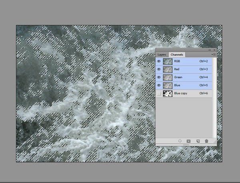Click the Ctrl+4 shortcut label
Screen dimensions: 240x183
pyautogui.click(x=204, y=77)
